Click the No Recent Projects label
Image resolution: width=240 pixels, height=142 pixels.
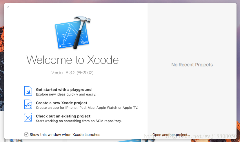point(192,65)
